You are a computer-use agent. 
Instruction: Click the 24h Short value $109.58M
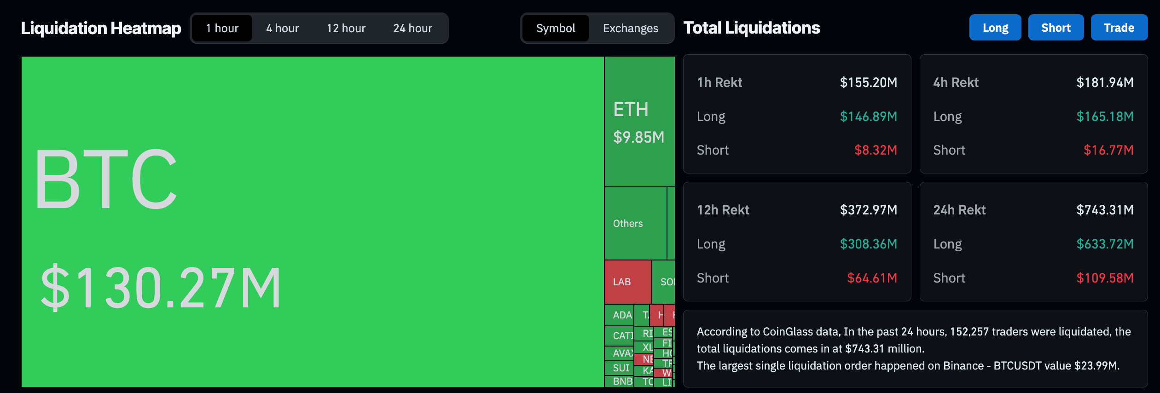pos(1105,278)
